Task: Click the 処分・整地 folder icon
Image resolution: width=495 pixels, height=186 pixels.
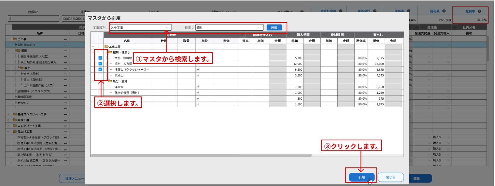Action: [110, 81]
